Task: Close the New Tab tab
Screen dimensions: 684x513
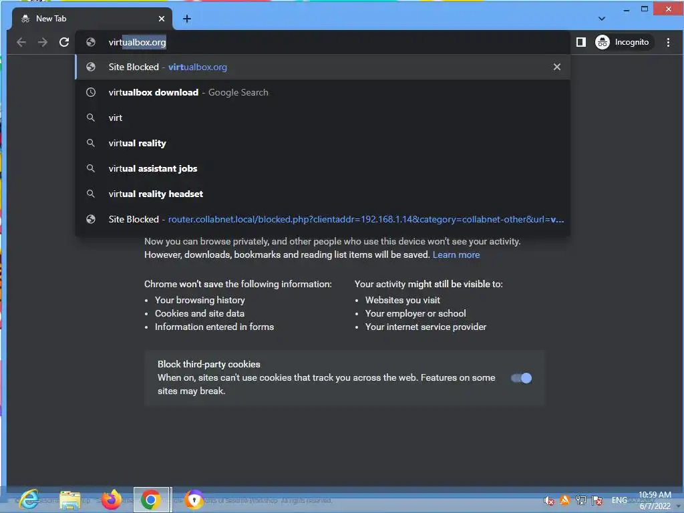Action: click(x=162, y=19)
